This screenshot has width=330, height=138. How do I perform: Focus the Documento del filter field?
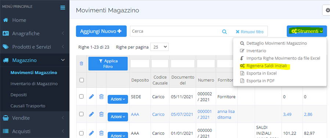(x=183, y=64)
